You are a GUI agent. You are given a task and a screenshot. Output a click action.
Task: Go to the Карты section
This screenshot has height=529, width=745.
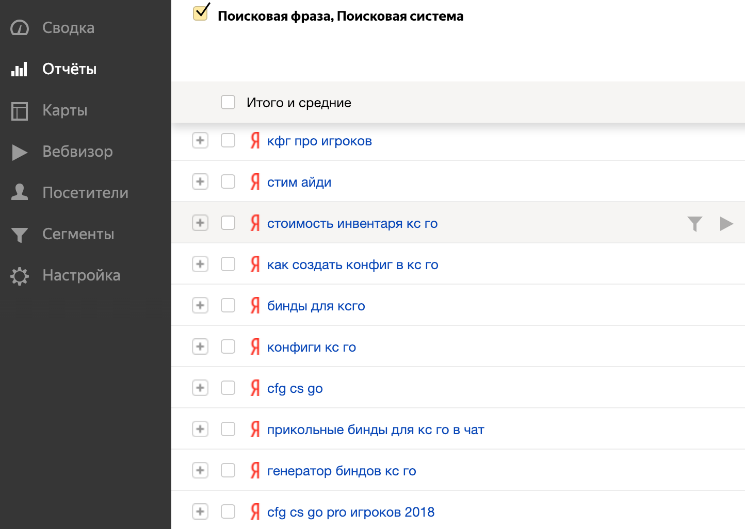pos(64,110)
